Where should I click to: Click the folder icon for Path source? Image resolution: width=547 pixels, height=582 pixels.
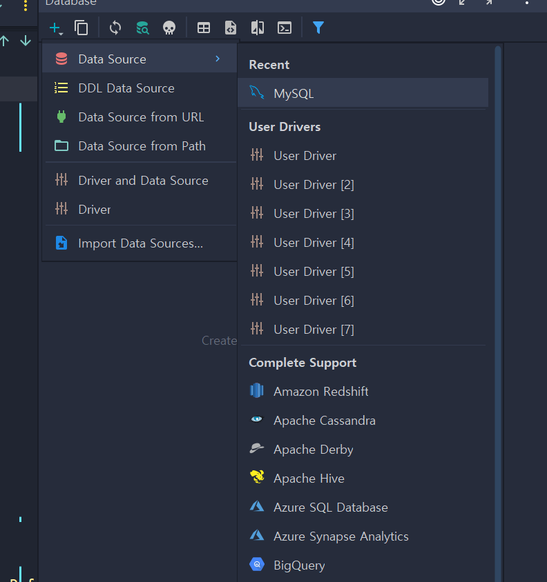pos(61,145)
